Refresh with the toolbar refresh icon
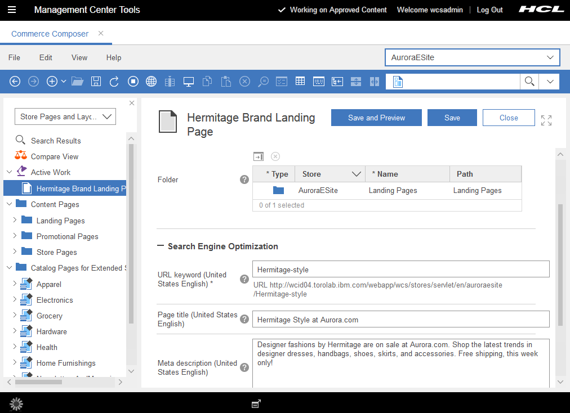Viewport: 570px width, 413px height. click(x=114, y=81)
